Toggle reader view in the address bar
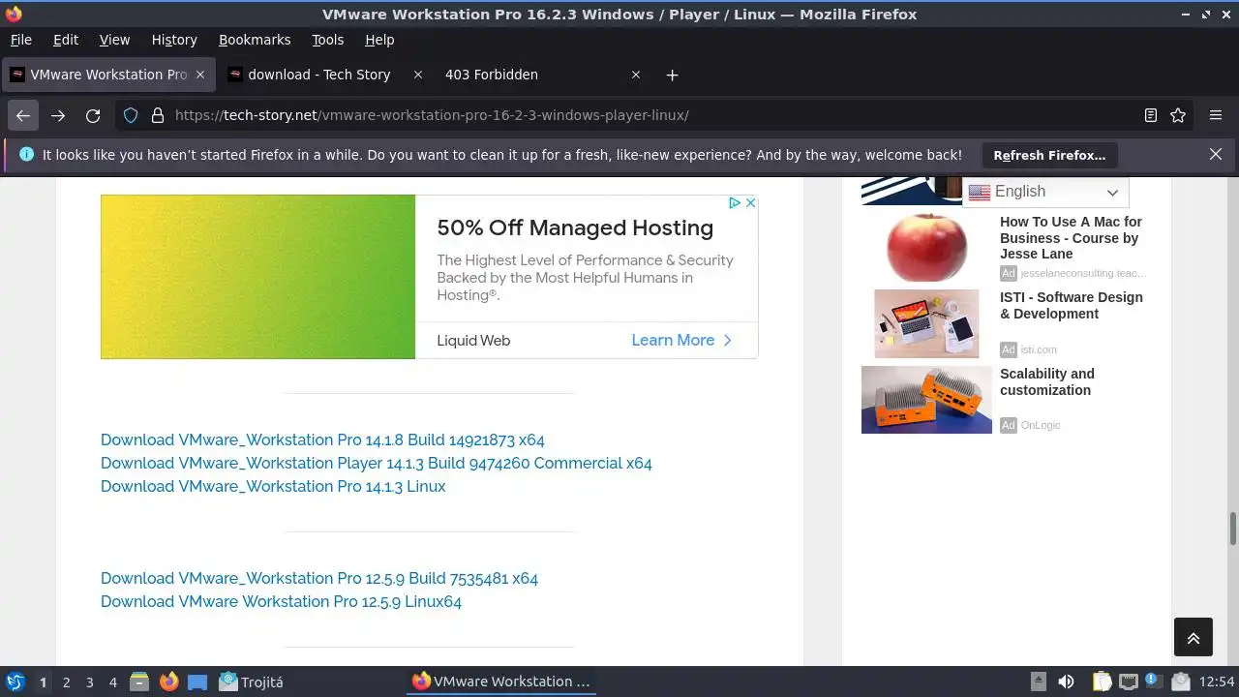The width and height of the screenshot is (1239, 697). point(1150,115)
